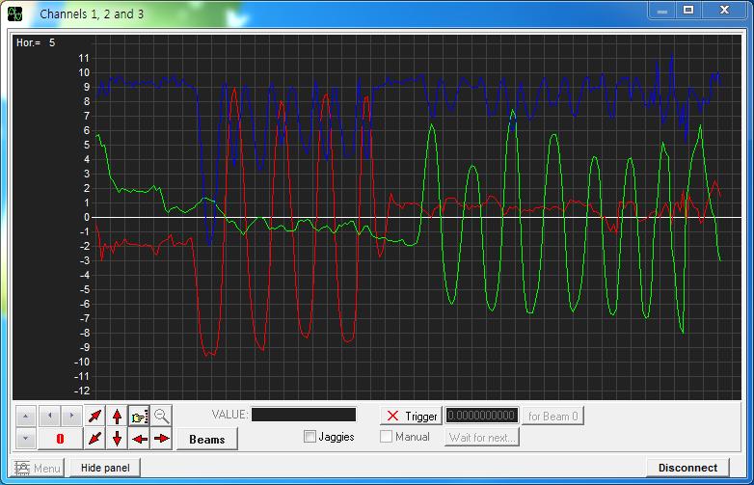754x485 pixels.
Task: Maximize the Channels window
Action: click(688, 10)
